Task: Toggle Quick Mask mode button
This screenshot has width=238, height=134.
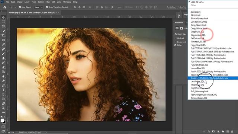Action: [x=3, y=127]
